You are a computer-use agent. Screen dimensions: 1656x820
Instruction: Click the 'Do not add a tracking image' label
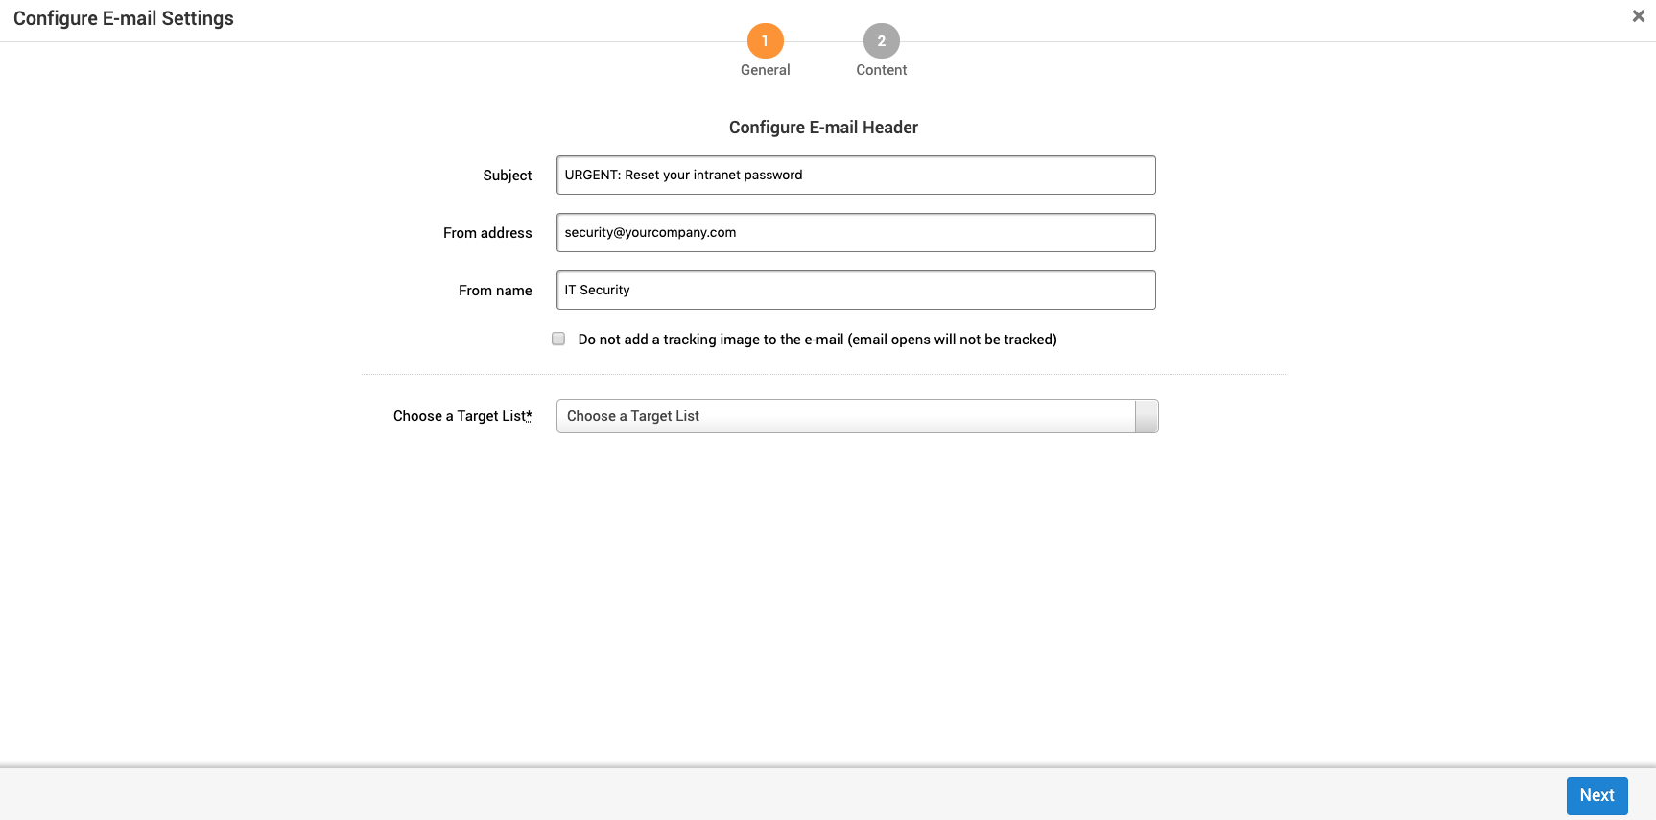click(816, 340)
